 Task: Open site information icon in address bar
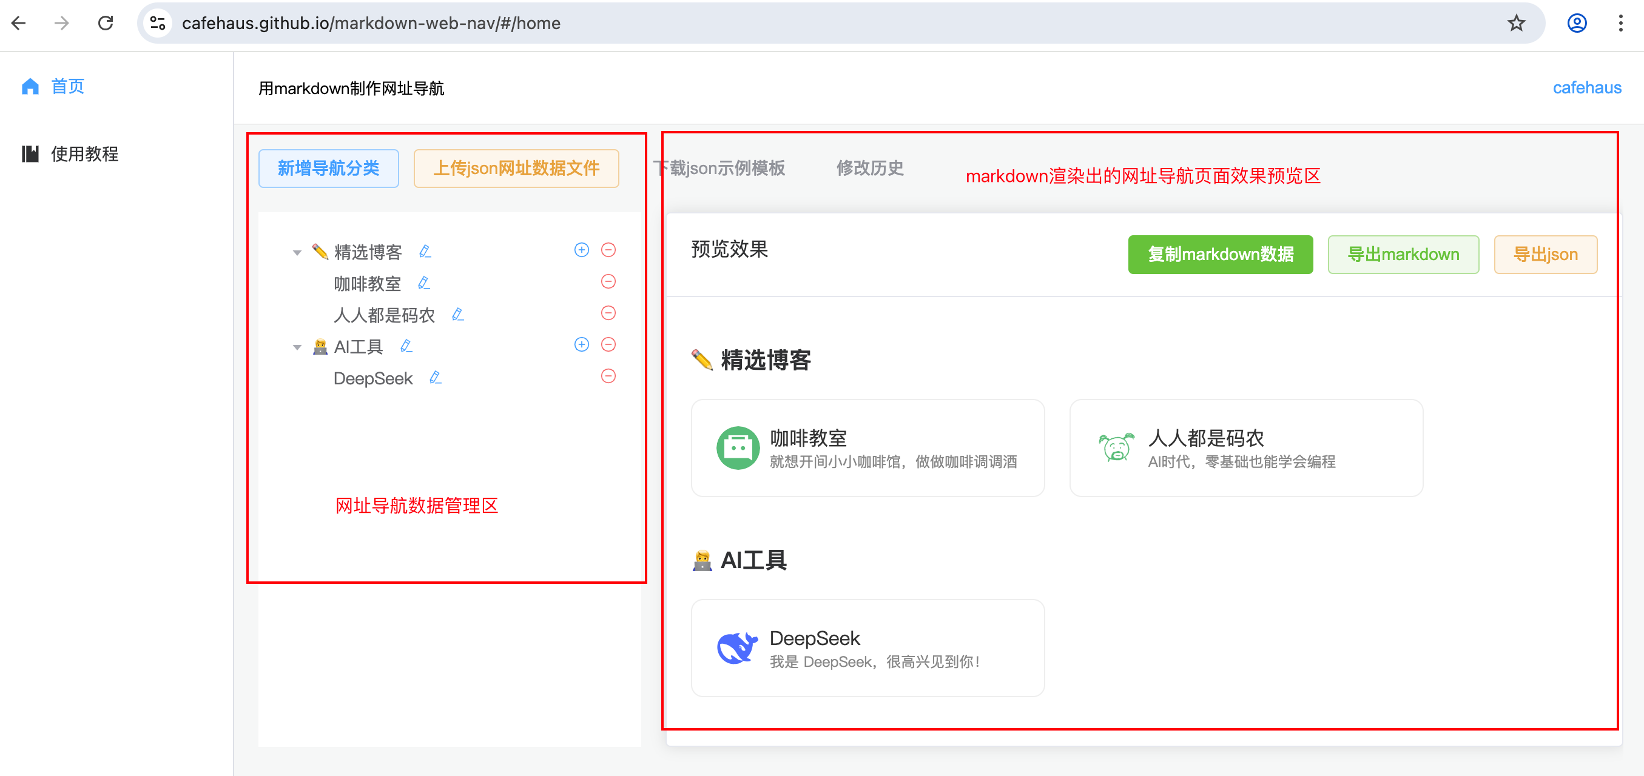[x=158, y=24]
